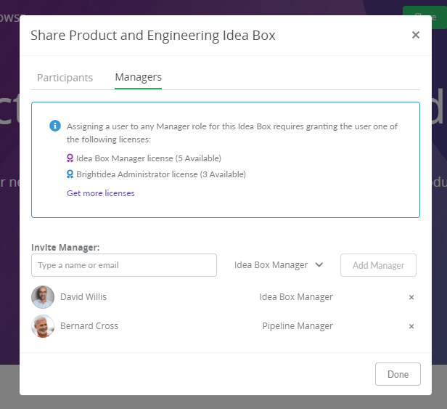Click David Willis's avatar
Viewport: 447px width, 409px height.
tap(43, 297)
